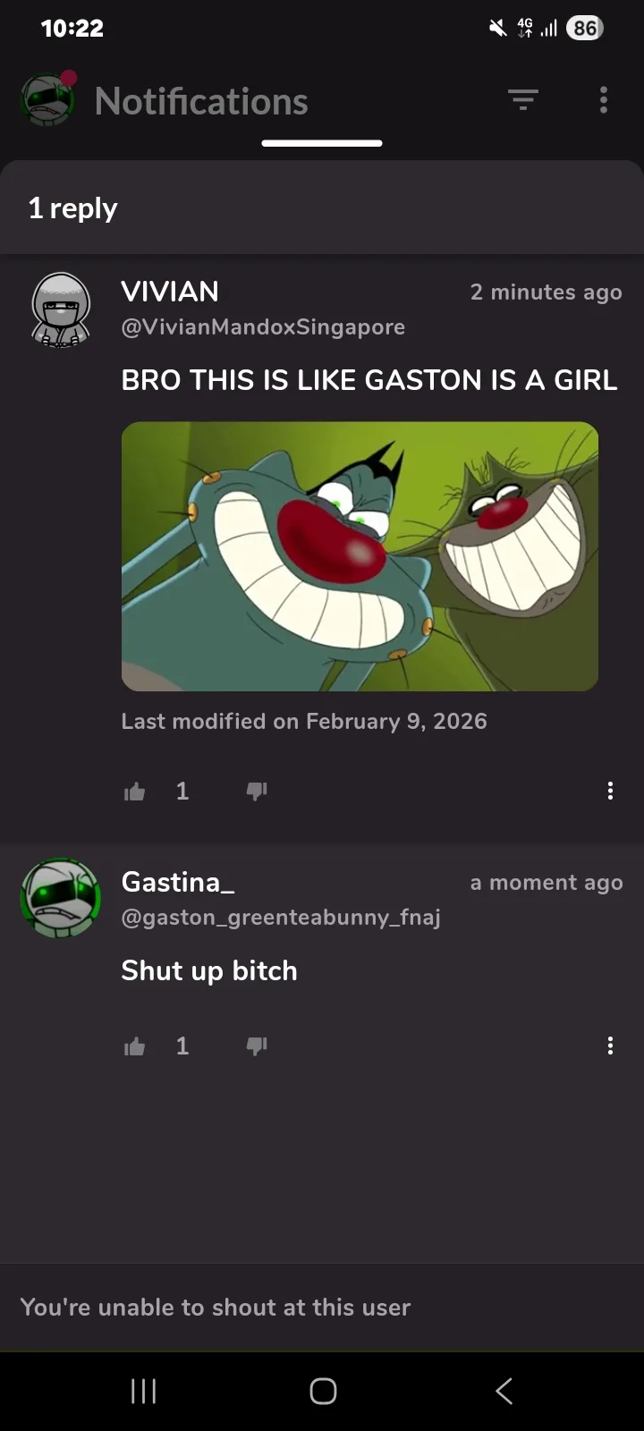Screen dimensions: 644x1431
Task: Tap the Notifications title tab
Action: 201,101
